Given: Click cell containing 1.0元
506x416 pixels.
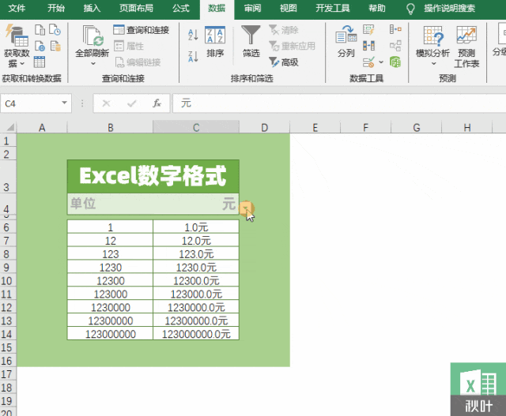Looking at the screenshot, I should (x=196, y=227).
